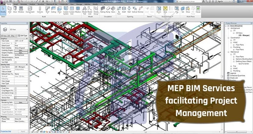Toggle the Section Box checkbox
The height and width of the screenshot is (134, 253).
tap(16, 98)
